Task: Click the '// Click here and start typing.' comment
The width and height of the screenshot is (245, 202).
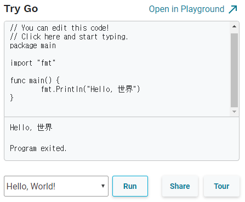Action: point(69,37)
